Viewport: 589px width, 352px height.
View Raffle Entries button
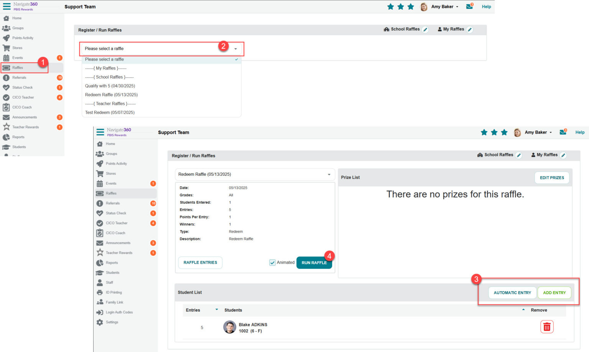coord(200,263)
